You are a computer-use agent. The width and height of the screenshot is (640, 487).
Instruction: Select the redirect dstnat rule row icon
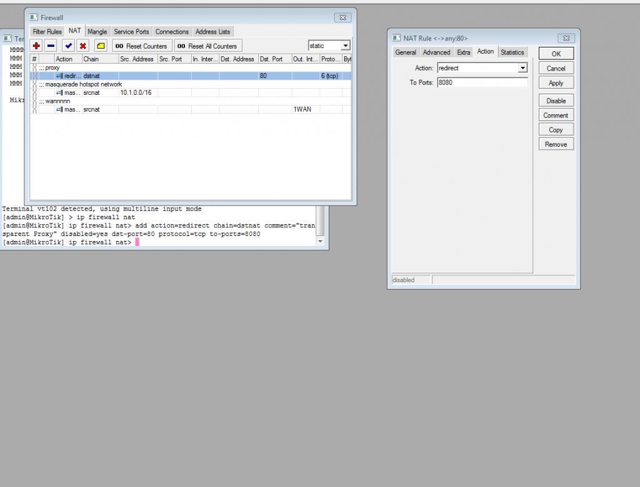(x=59, y=76)
